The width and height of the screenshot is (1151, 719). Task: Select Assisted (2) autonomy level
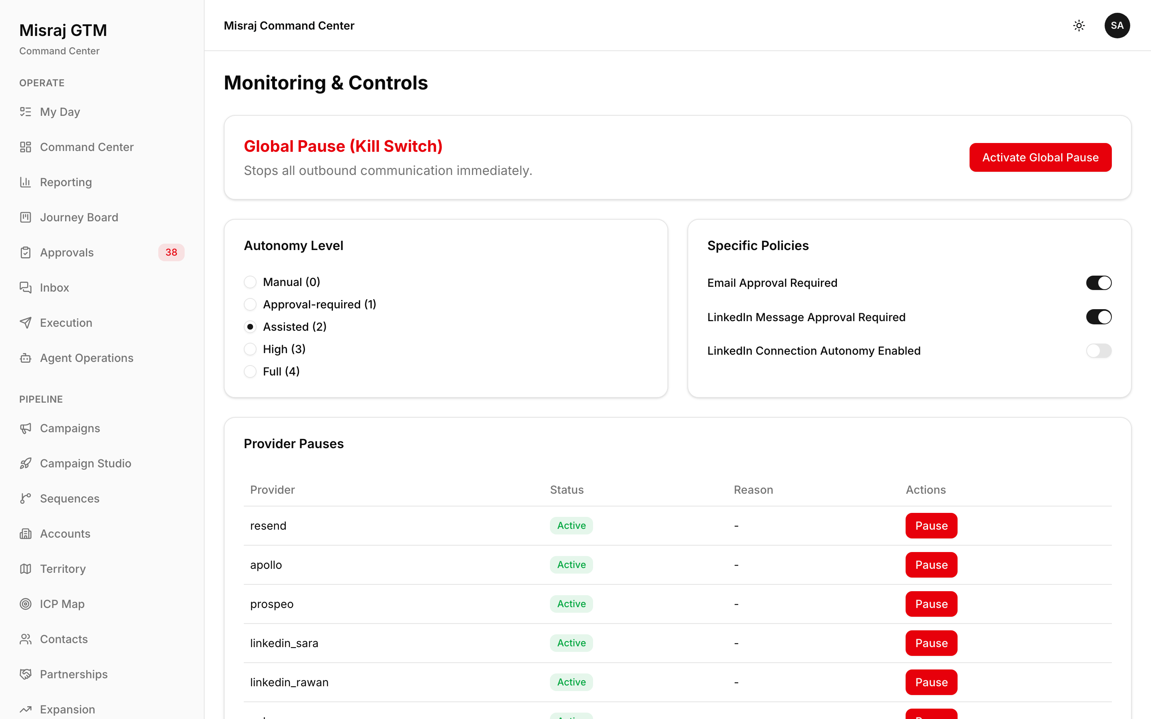250,327
